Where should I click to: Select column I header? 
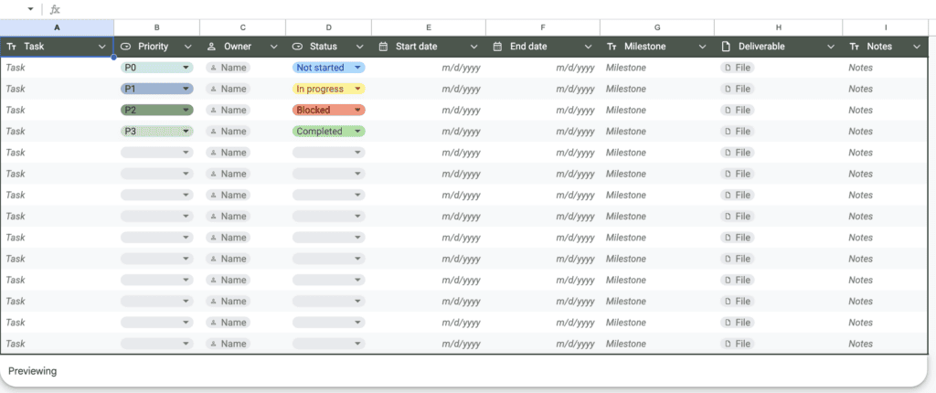(x=886, y=27)
